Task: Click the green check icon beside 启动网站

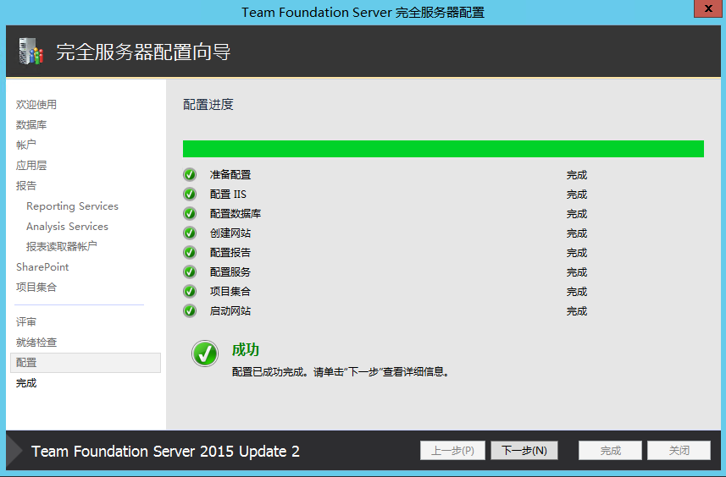Action: pyautogui.click(x=190, y=310)
